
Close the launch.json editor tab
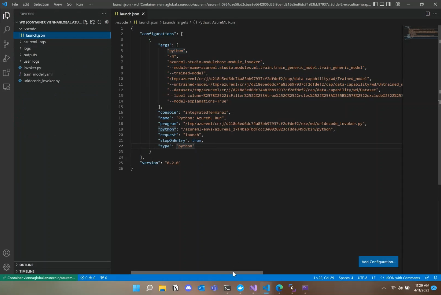coord(143,14)
